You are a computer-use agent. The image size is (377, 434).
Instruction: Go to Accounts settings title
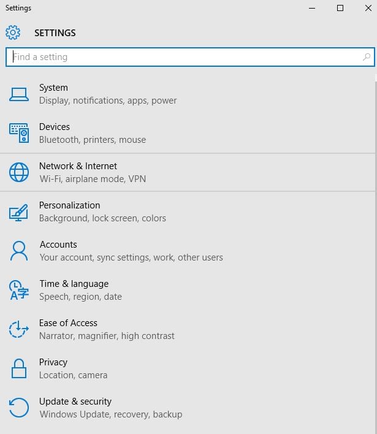point(58,245)
